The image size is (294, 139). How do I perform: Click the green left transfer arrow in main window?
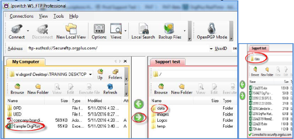[x=139, y=104]
